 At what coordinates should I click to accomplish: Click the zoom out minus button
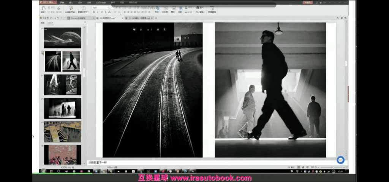pyautogui.click(x=318, y=167)
